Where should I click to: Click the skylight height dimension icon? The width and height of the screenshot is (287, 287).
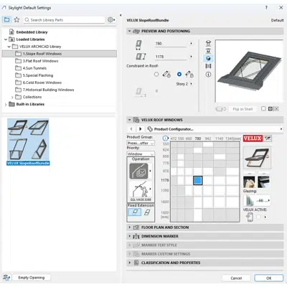pyautogui.click(x=141, y=57)
